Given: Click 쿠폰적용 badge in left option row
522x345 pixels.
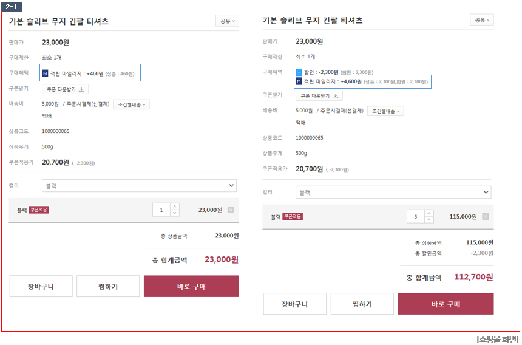Looking at the screenshot, I should coord(39,210).
